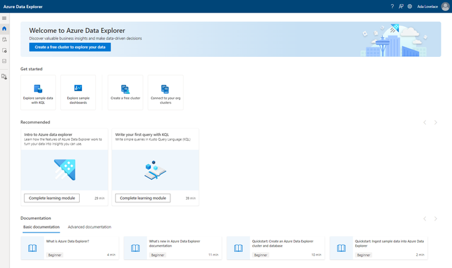Image resolution: width=452 pixels, height=268 pixels.
Task: Click Write your first query with KQL title
Action: click(142, 135)
